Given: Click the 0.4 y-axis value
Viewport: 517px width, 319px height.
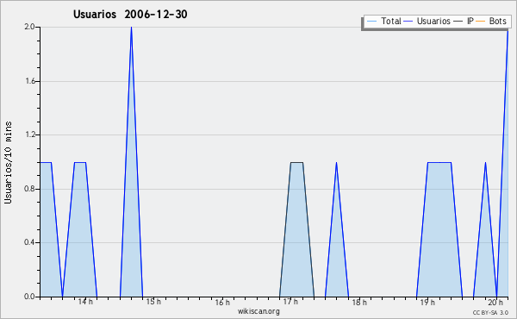Looking at the screenshot, I should 29,242.
